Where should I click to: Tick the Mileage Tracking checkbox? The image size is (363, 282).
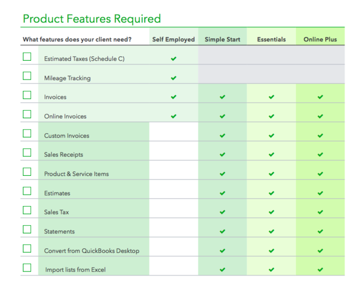(x=27, y=76)
